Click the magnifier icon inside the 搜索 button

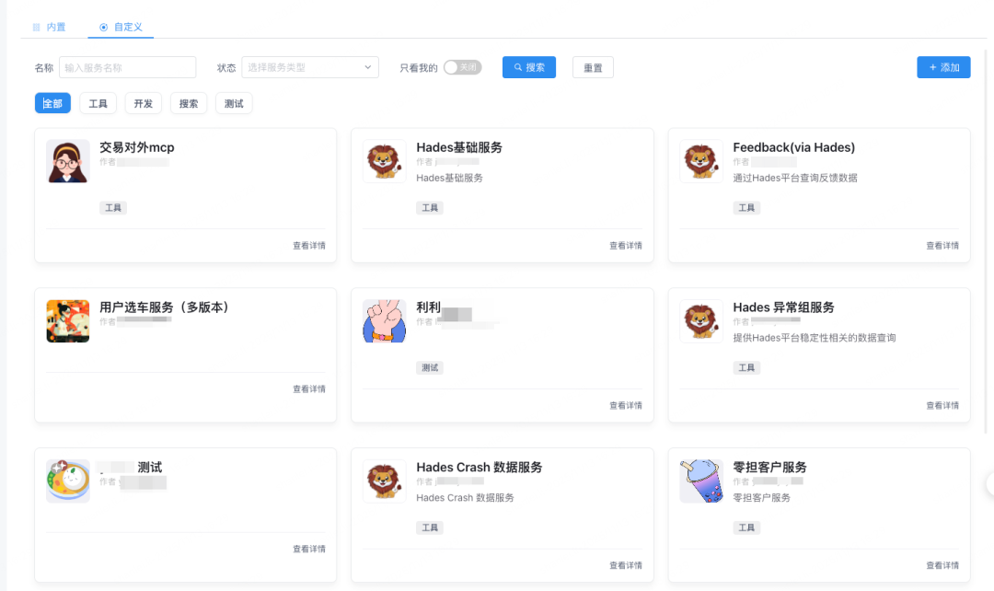coord(515,67)
